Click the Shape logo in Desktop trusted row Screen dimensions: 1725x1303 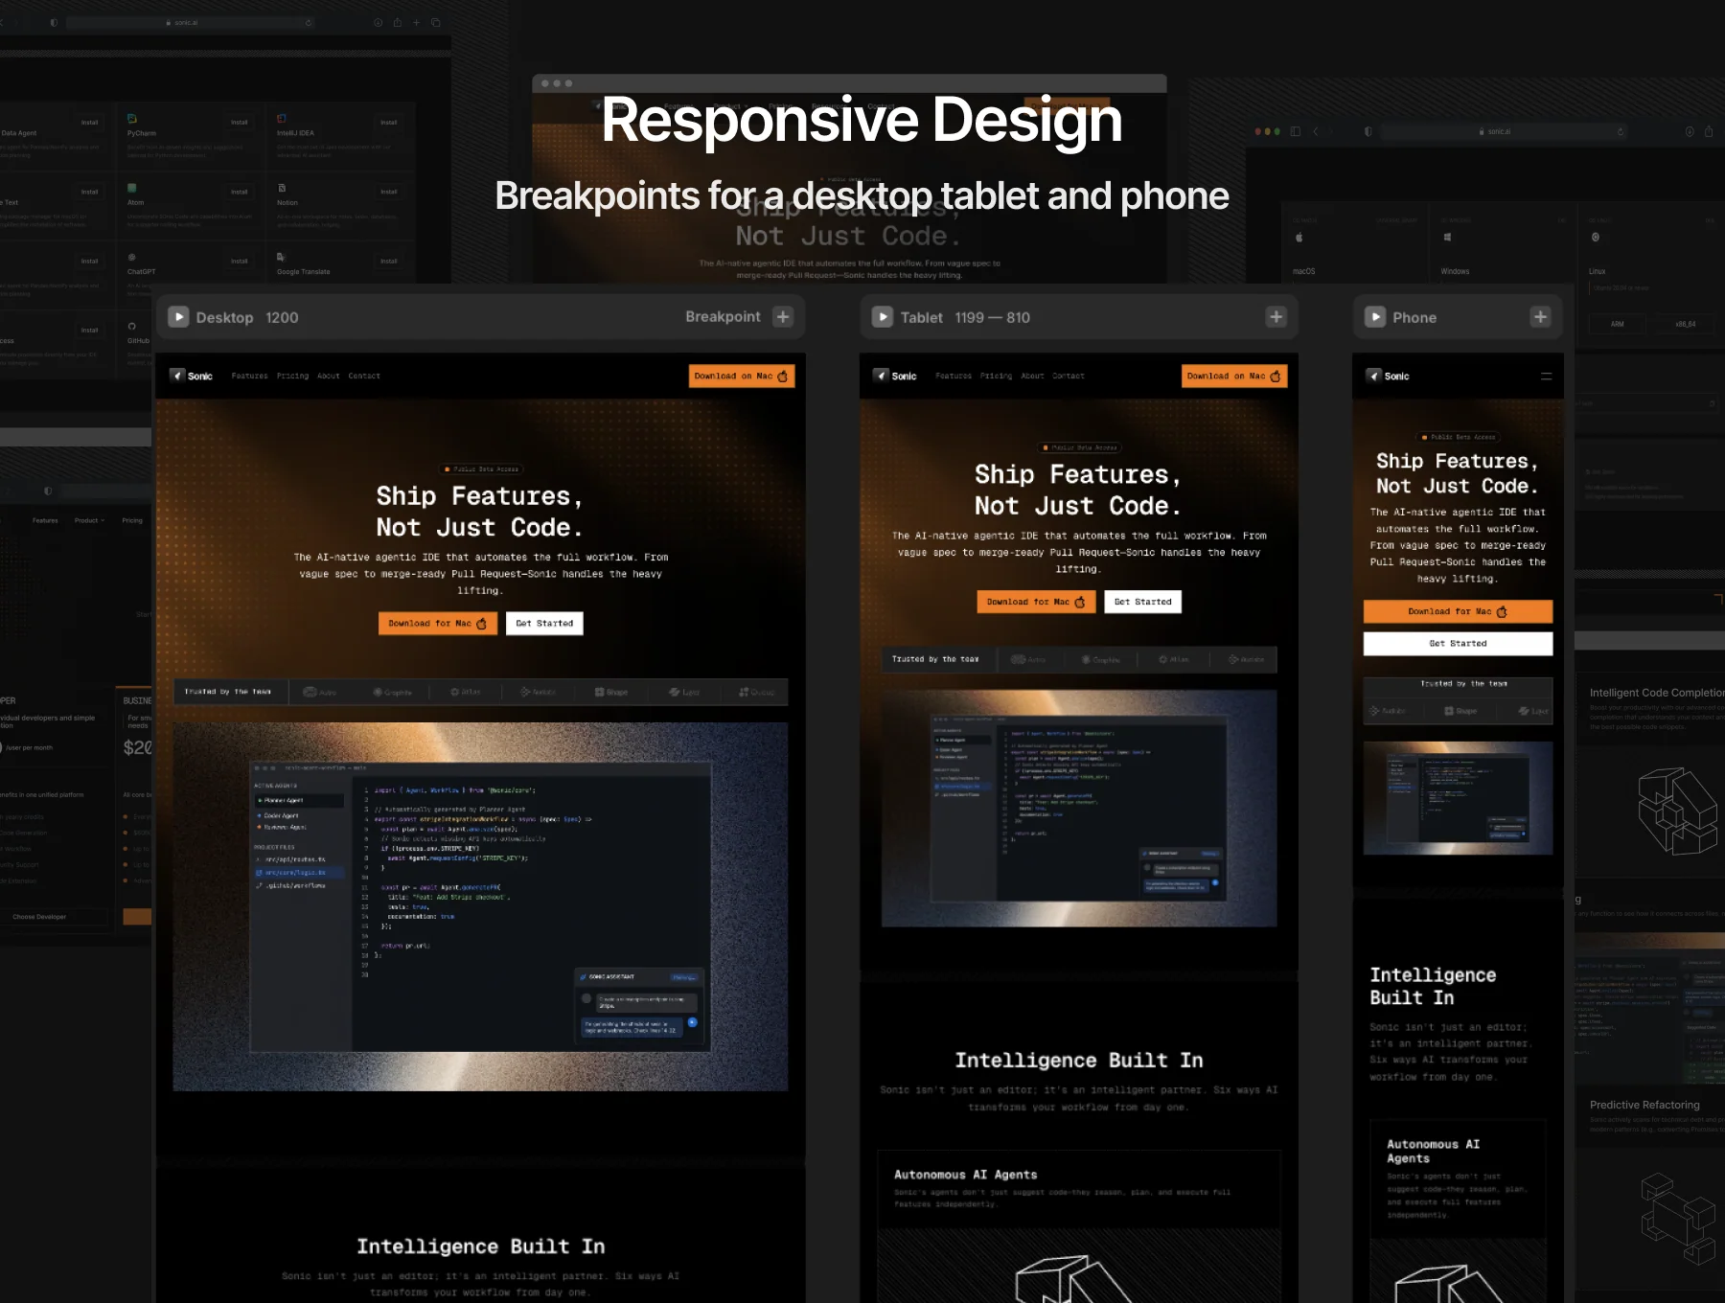pos(611,692)
